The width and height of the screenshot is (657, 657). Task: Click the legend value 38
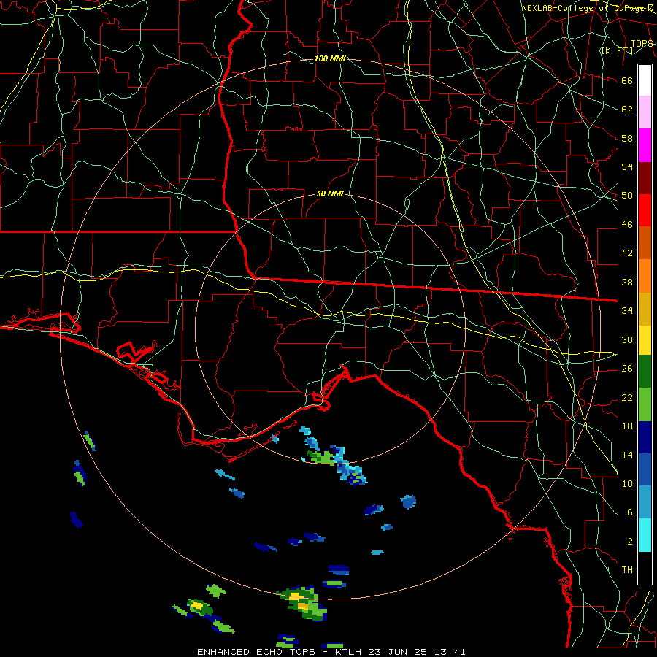click(627, 282)
